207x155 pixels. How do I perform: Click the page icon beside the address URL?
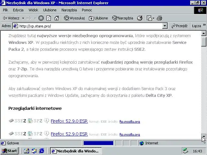[x=16, y=26]
